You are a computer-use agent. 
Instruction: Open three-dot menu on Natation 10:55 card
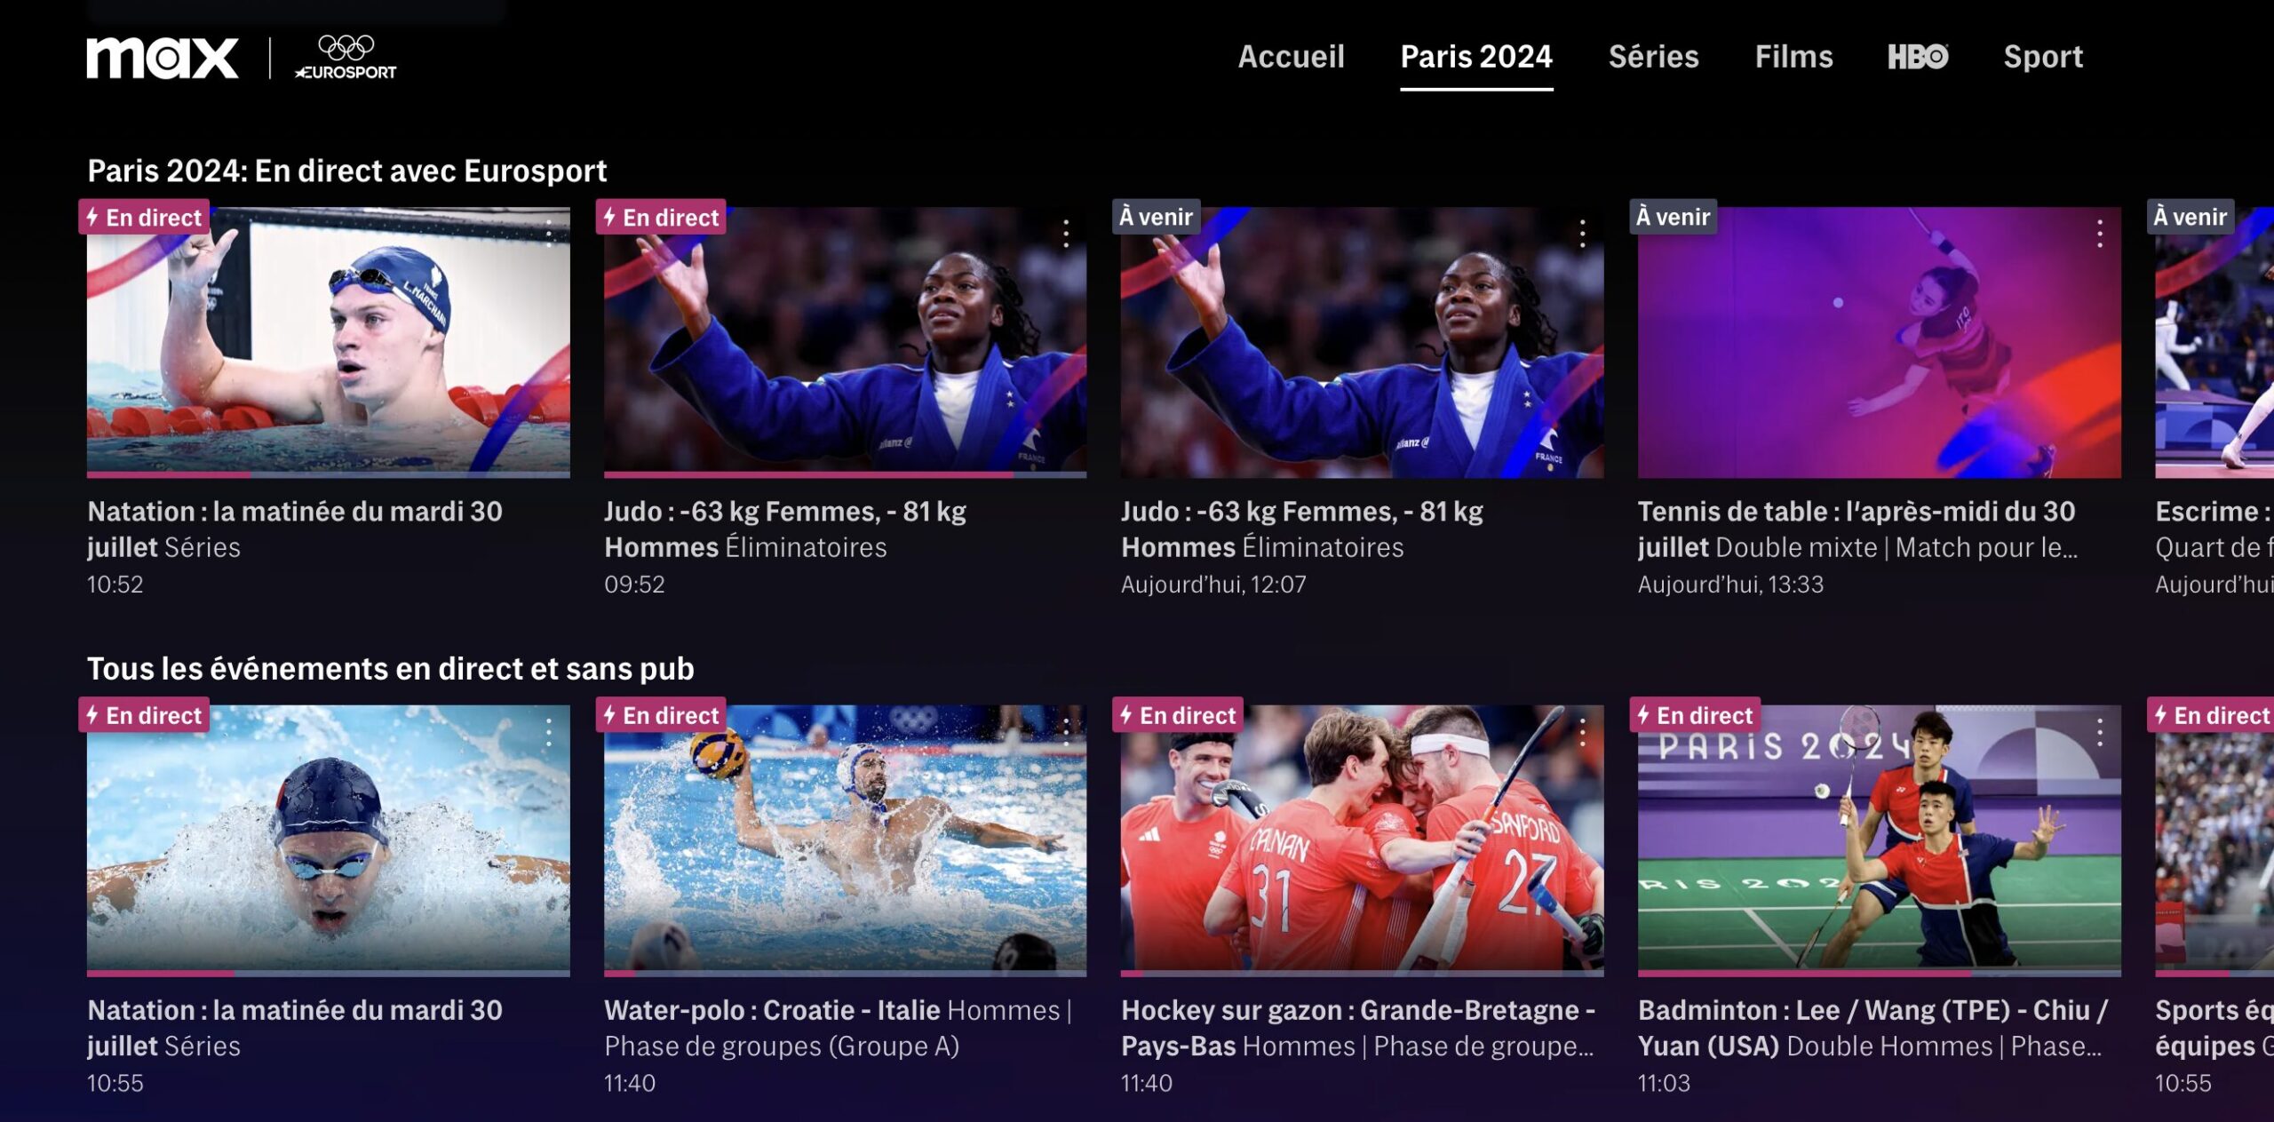point(549,732)
